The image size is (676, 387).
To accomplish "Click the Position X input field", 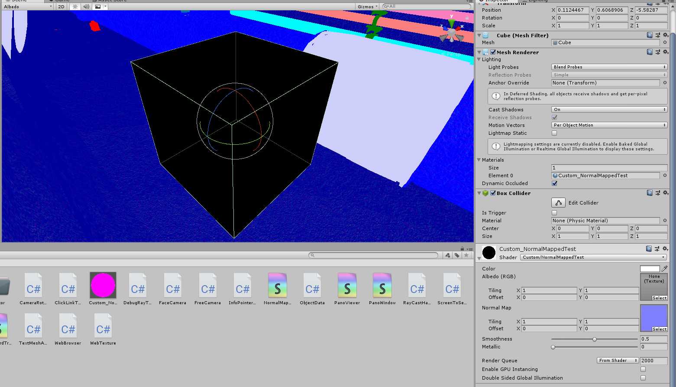I will tap(572, 10).
